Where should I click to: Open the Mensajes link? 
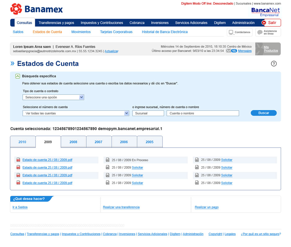[245, 51]
